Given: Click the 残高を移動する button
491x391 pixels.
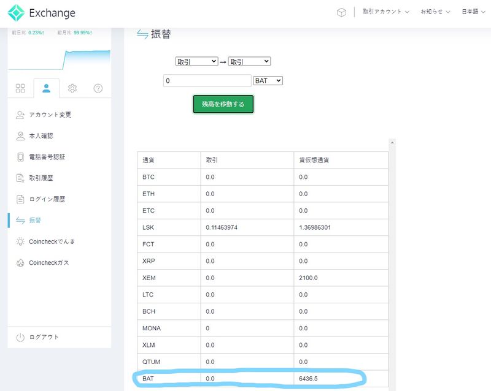Looking at the screenshot, I should pos(223,104).
